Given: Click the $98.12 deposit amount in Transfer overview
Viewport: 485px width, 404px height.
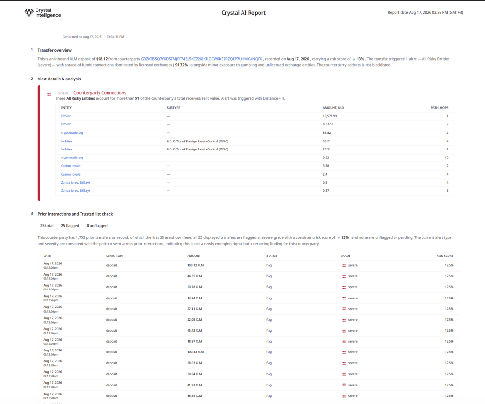Looking at the screenshot, I should (102, 59).
